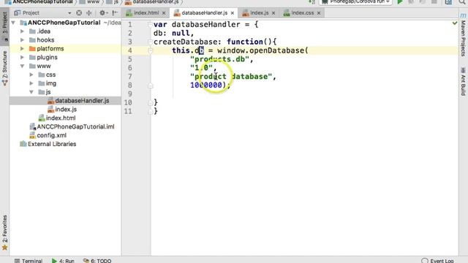Click the green Run button

(400, 2)
